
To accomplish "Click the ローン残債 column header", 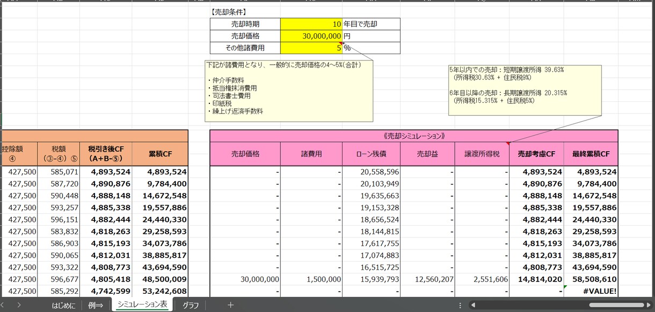I will (x=371, y=154).
